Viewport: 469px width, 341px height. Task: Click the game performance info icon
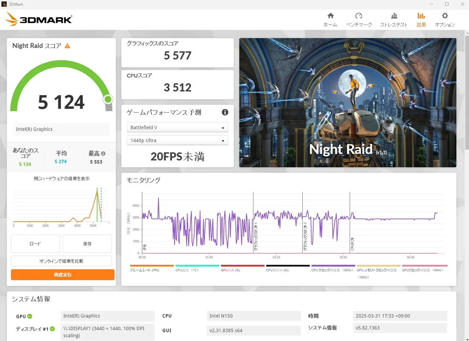(225, 112)
